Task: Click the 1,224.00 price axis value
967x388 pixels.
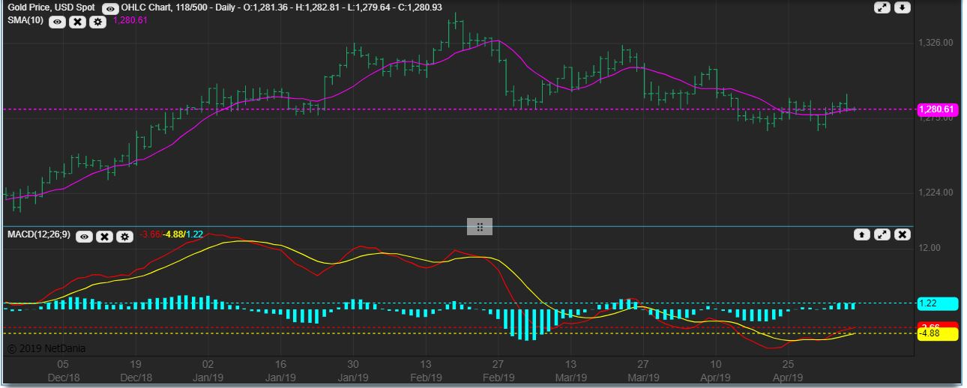Action: 935,193
